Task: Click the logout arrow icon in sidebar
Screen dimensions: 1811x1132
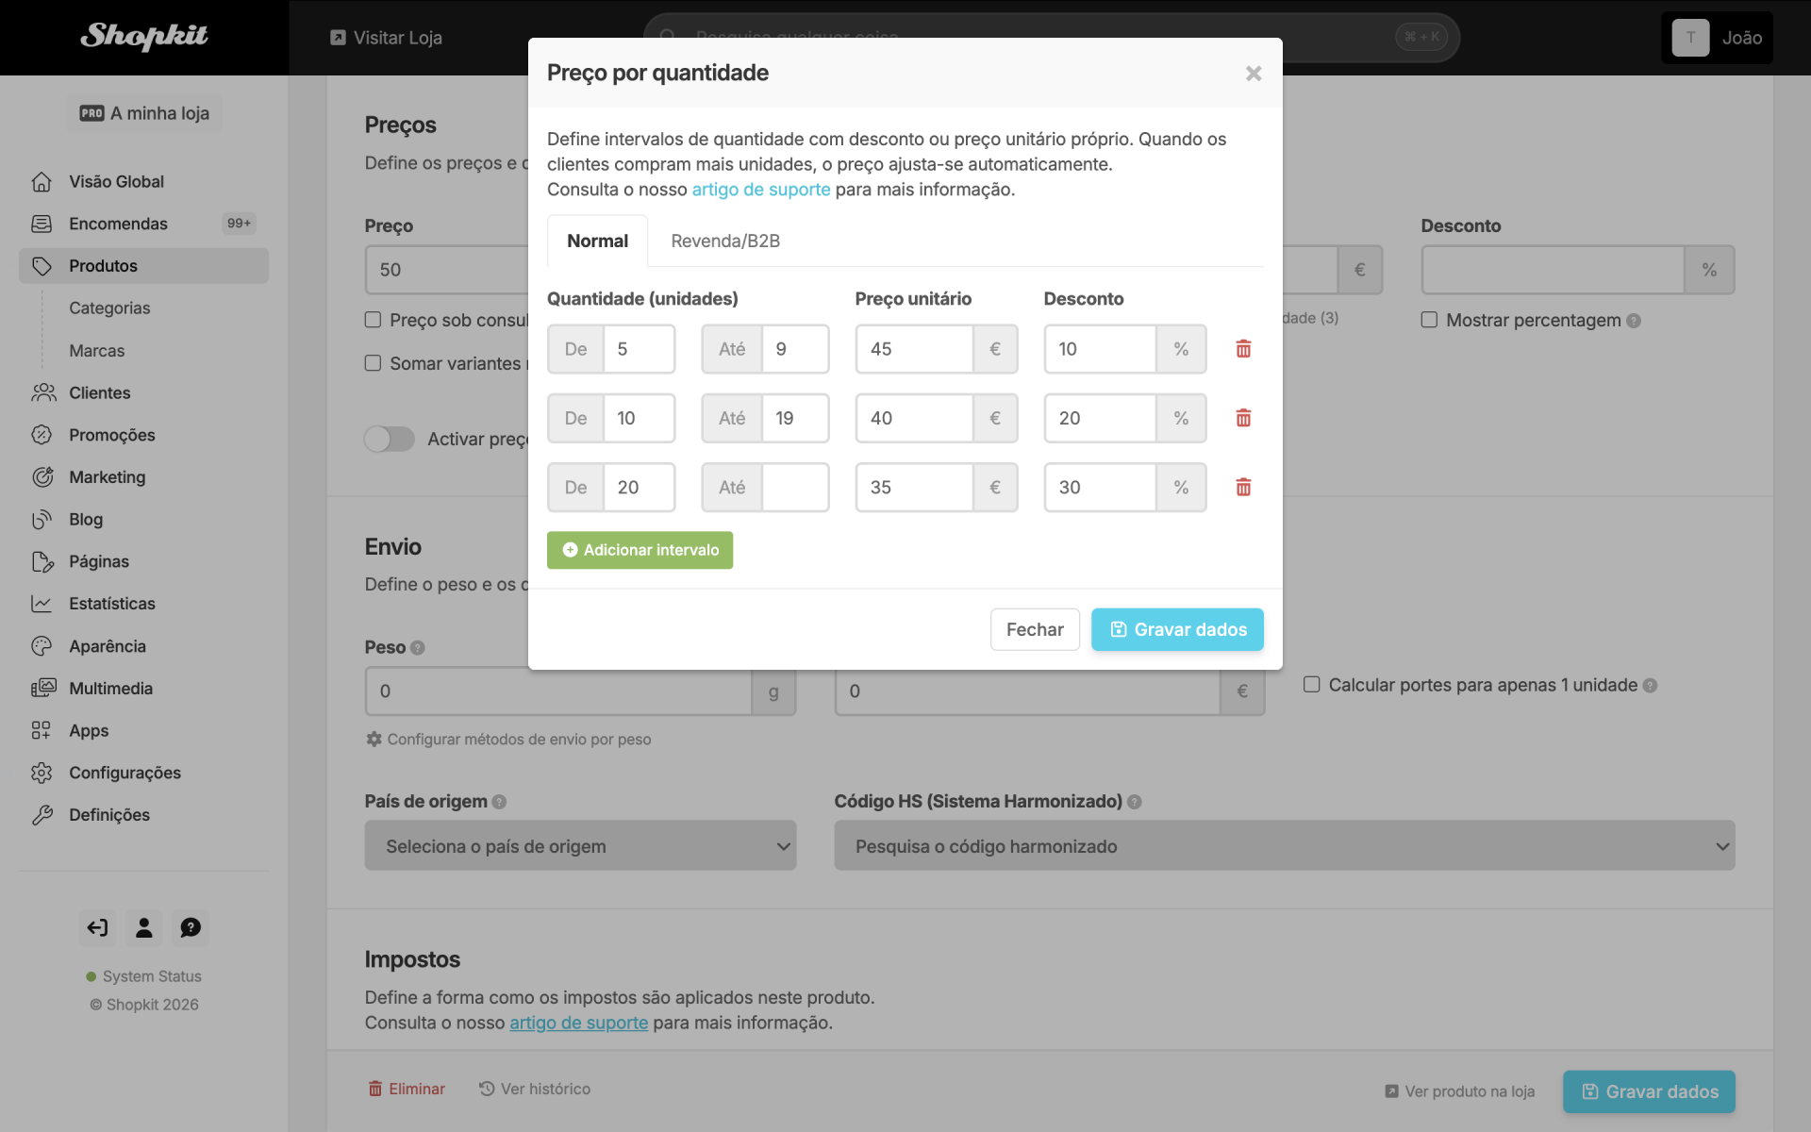Action: (x=97, y=928)
